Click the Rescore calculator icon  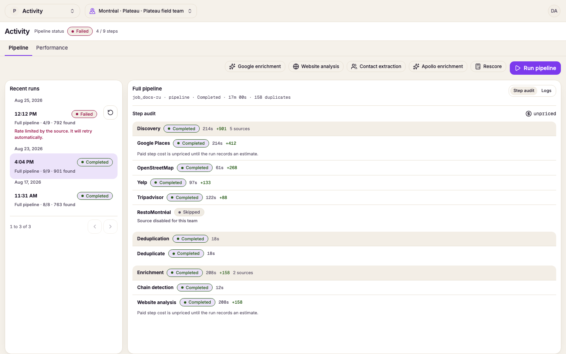click(x=478, y=66)
